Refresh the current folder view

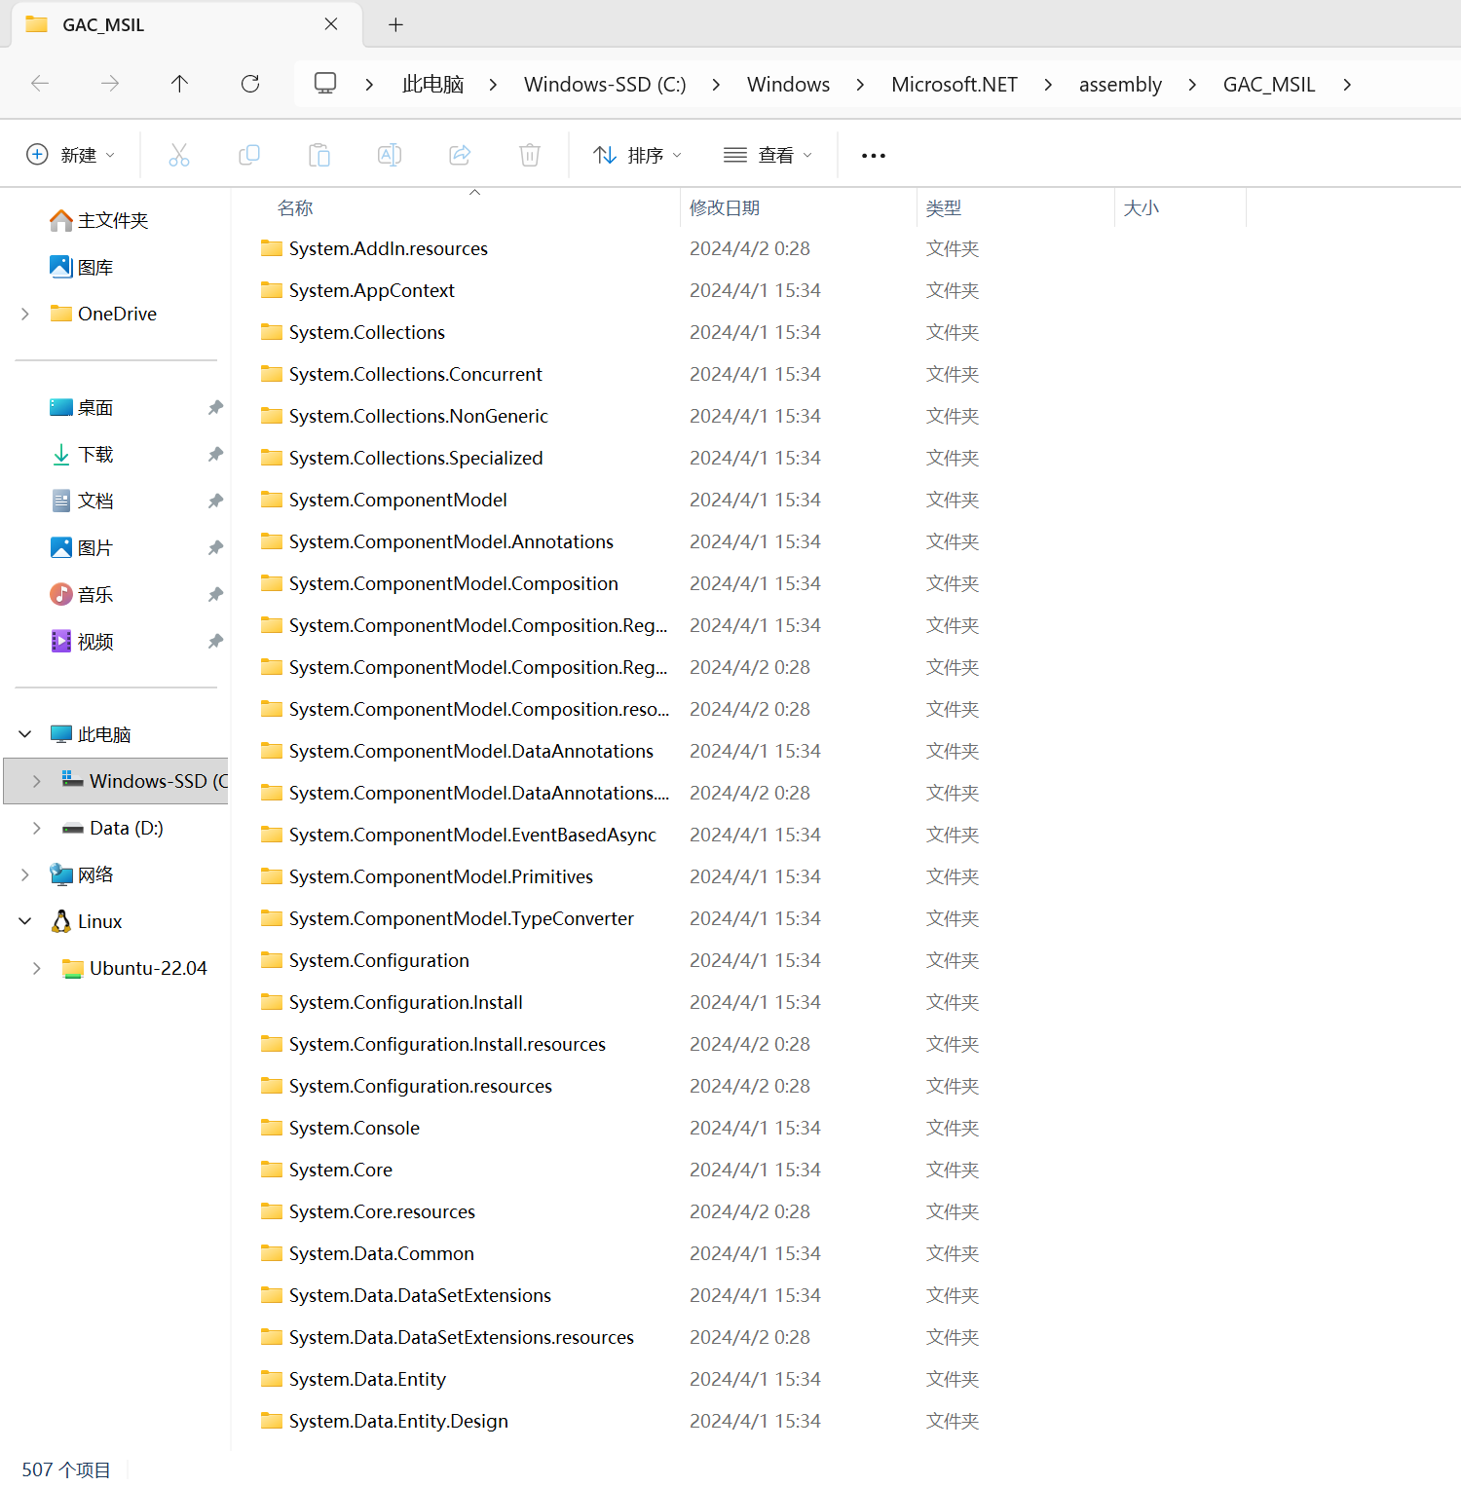coord(250,84)
